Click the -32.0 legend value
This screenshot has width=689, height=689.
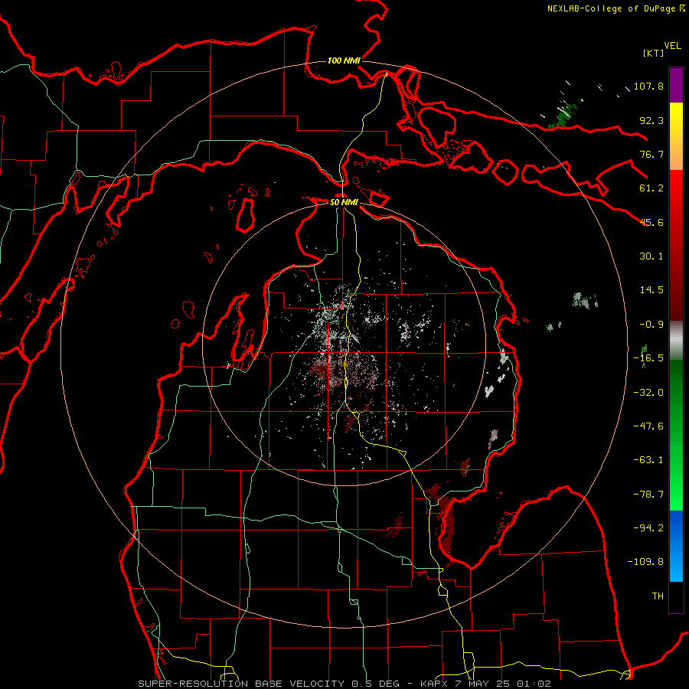pos(648,393)
